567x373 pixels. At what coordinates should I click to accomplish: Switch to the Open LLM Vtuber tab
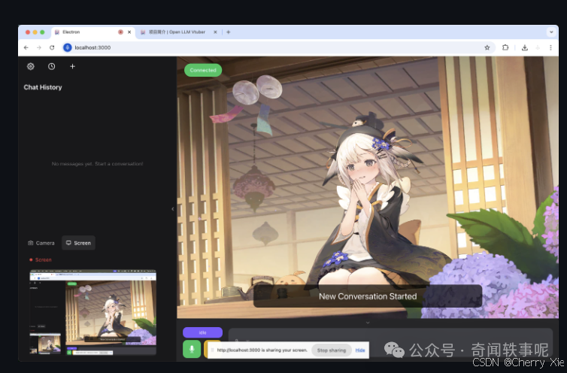pyautogui.click(x=179, y=32)
